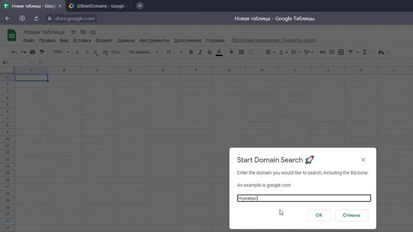The width and height of the screenshot is (413, 232).
Task: Confirm the domain search with OK
Action: tap(319, 215)
